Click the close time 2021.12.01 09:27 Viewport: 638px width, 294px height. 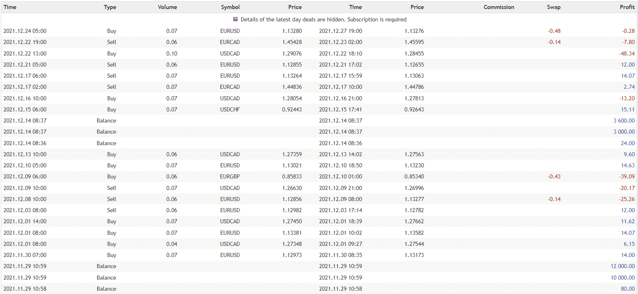pos(341,244)
